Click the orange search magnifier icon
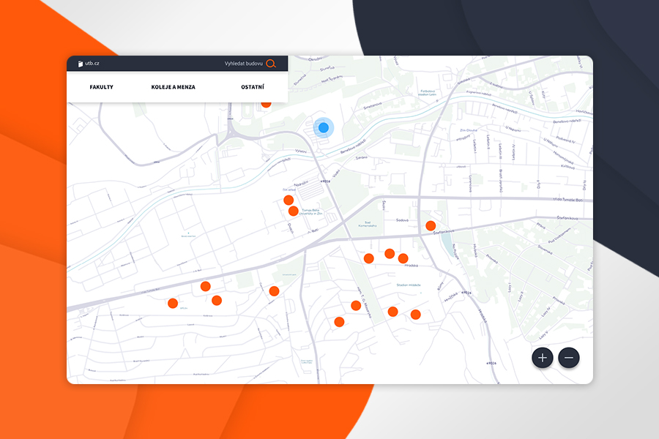Viewport: 659px width, 439px height. tap(271, 64)
